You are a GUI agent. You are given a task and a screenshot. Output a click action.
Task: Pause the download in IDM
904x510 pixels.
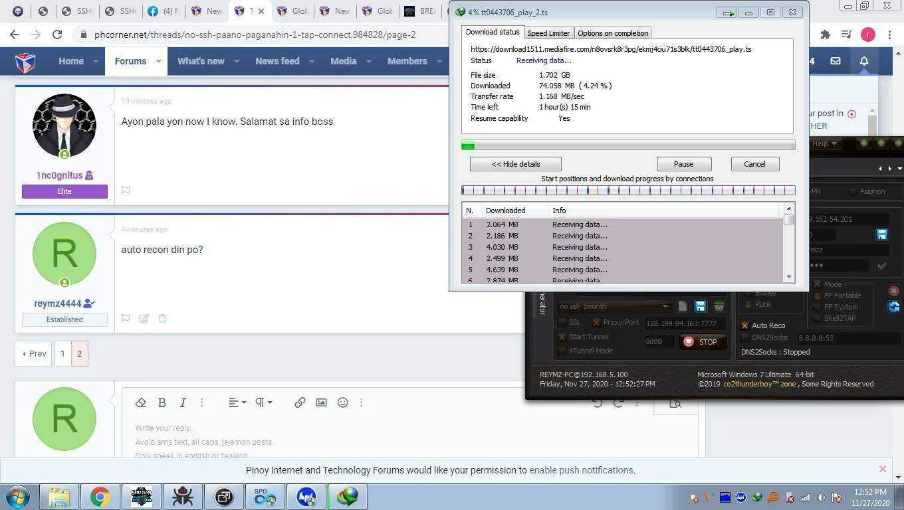(684, 164)
